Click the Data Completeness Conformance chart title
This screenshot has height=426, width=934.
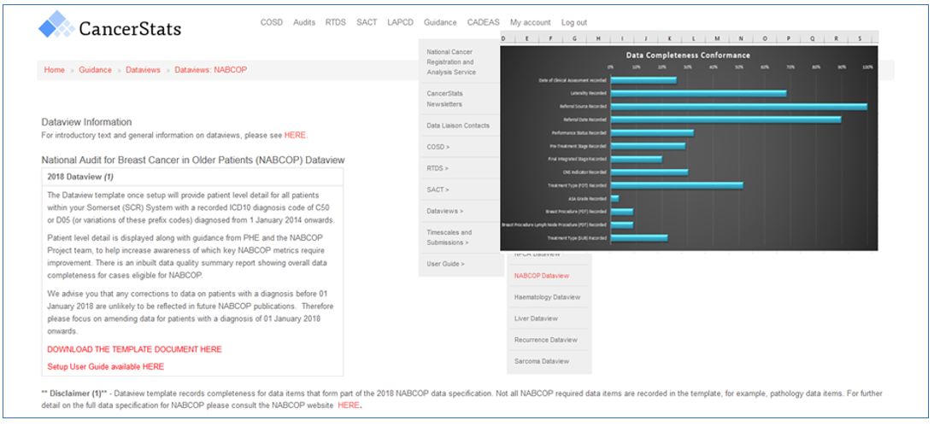point(688,55)
